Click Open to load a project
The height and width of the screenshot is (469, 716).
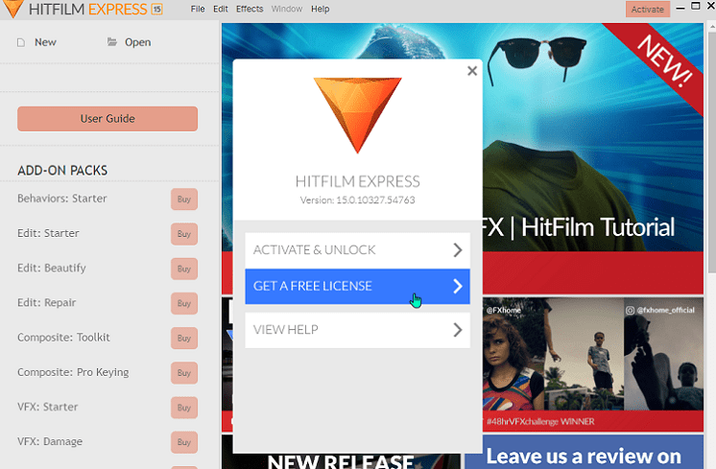(138, 42)
